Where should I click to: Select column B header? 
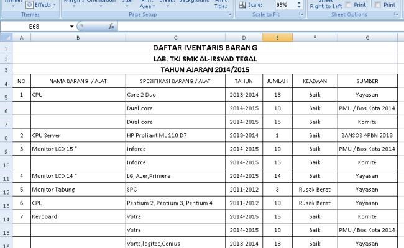[78, 38]
